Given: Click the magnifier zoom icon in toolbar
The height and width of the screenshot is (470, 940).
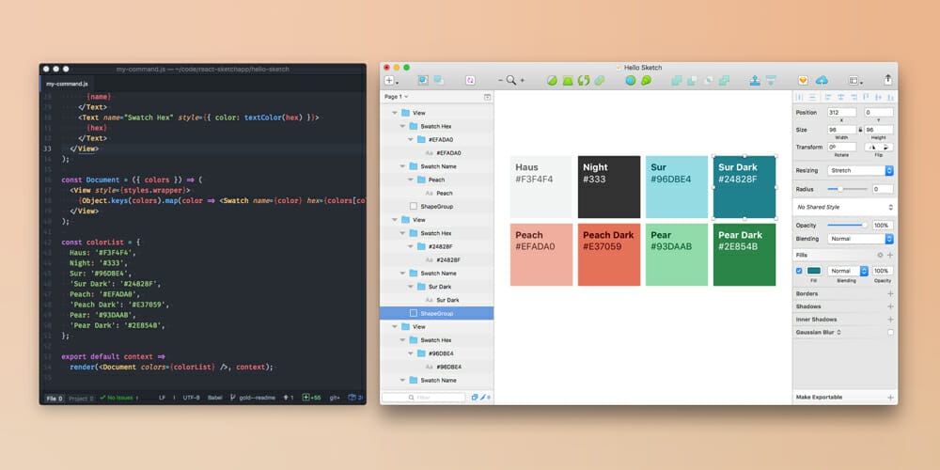Looking at the screenshot, I should (x=510, y=80).
